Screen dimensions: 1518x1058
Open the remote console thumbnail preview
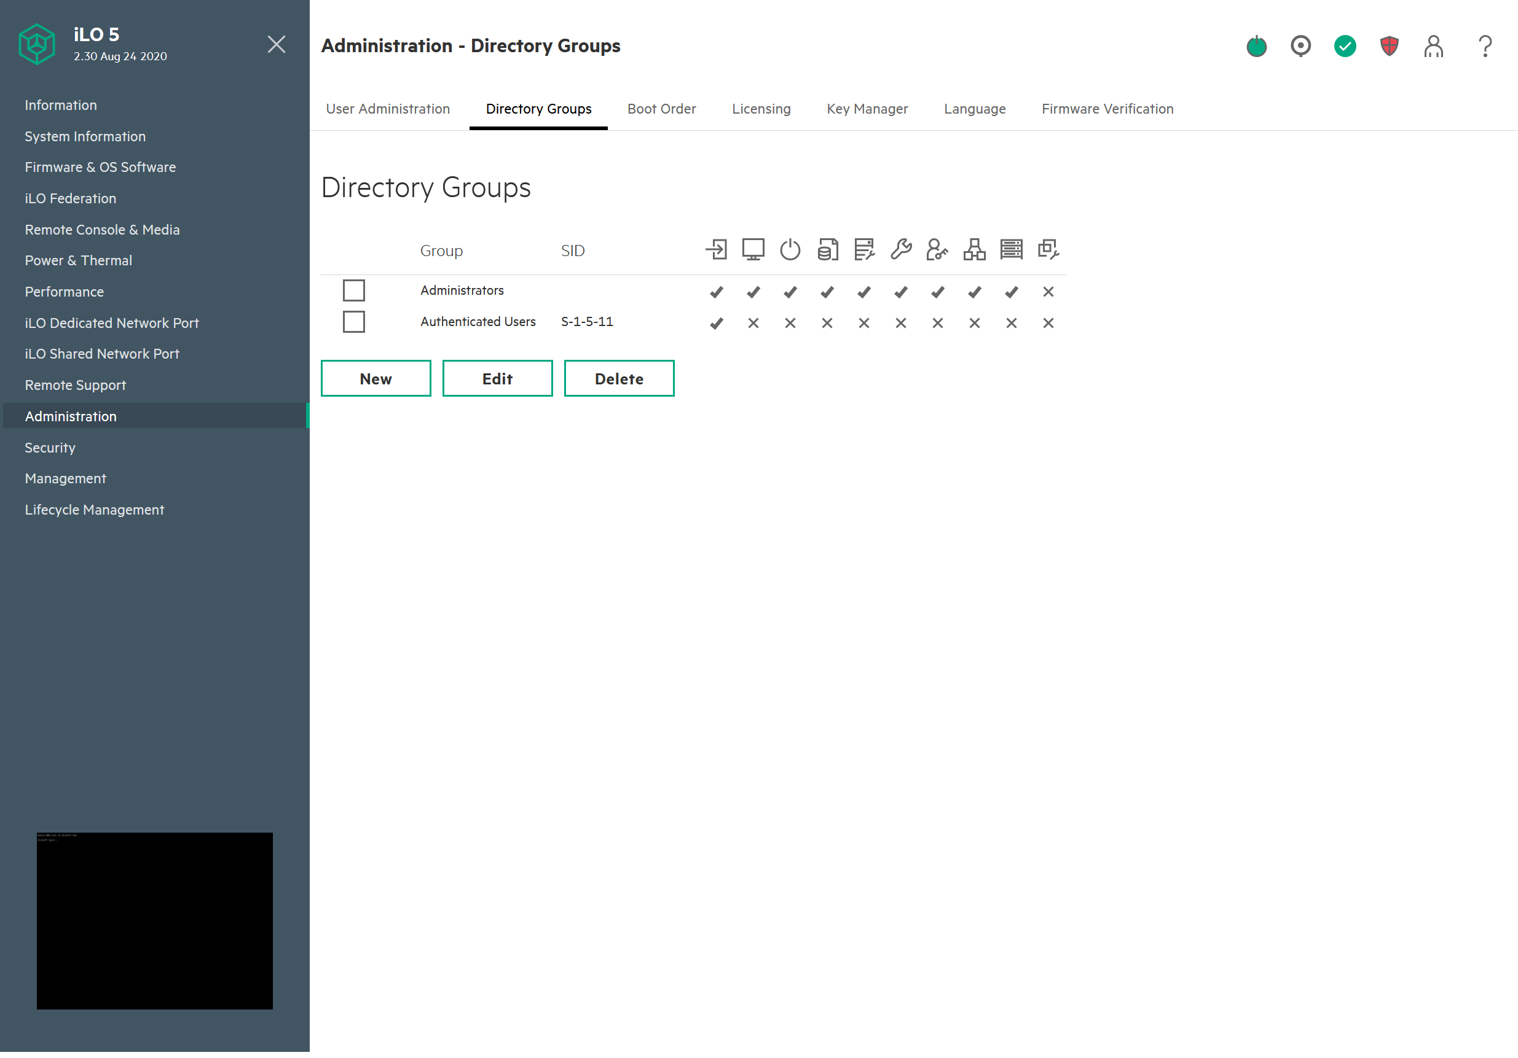(x=155, y=920)
